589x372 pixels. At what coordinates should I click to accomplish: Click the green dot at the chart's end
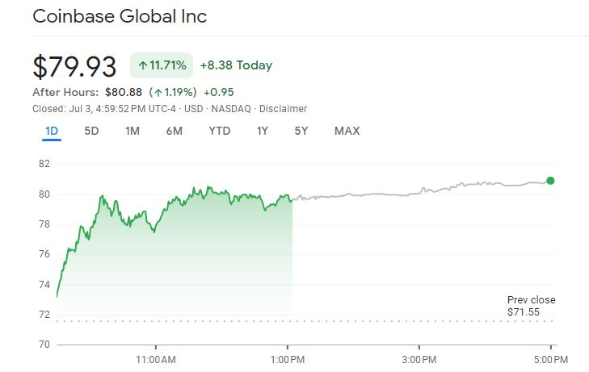[550, 181]
